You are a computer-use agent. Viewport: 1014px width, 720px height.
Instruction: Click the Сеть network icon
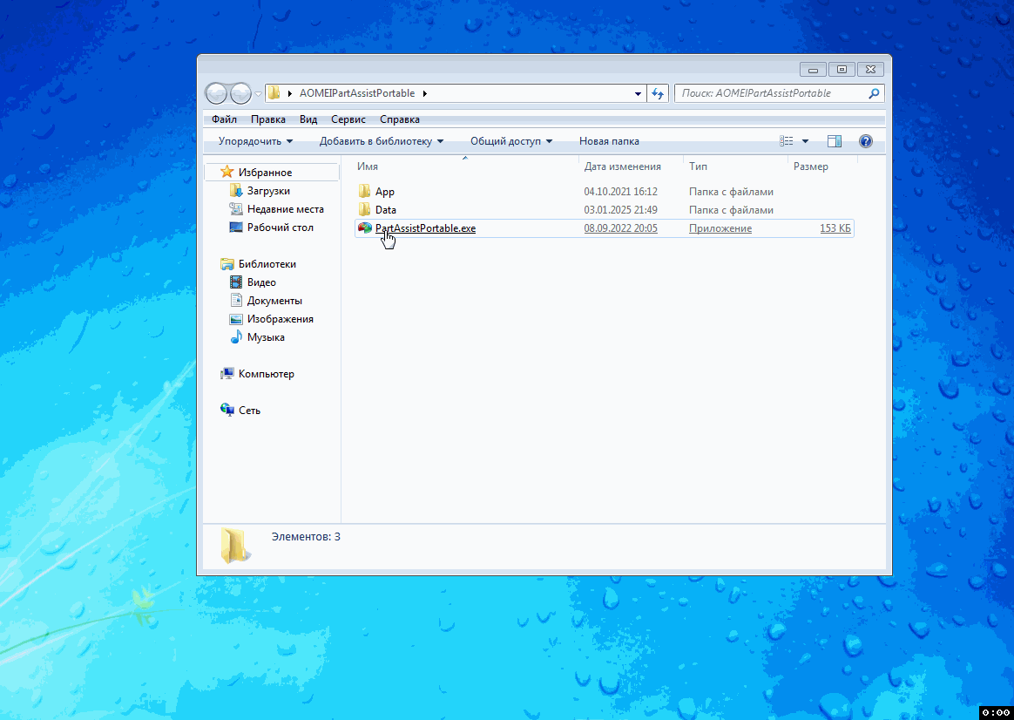pos(227,411)
